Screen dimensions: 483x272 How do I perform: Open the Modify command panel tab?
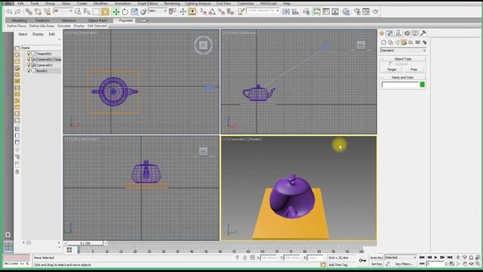(x=390, y=33)
